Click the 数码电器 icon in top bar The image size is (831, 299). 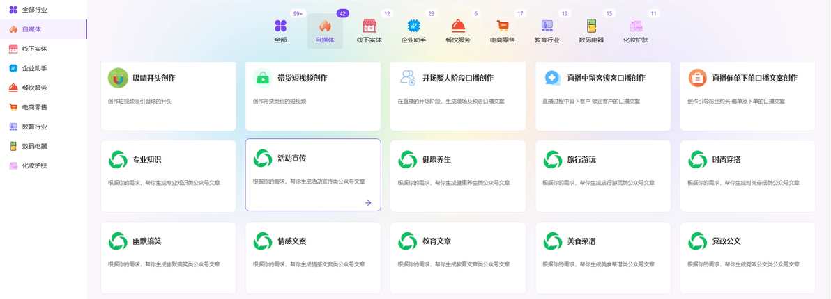591,25
